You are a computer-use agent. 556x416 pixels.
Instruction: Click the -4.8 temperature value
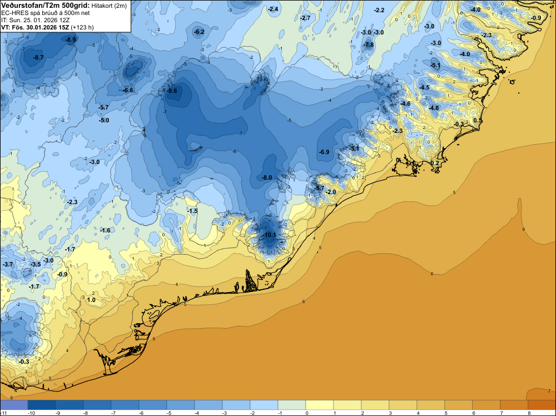click(434, 108)
